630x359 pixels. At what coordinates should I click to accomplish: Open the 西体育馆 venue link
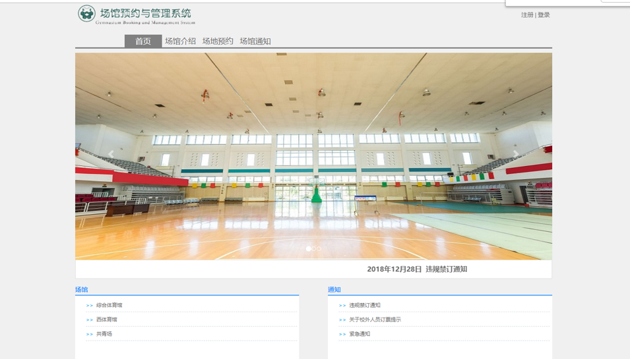point(107,319)
